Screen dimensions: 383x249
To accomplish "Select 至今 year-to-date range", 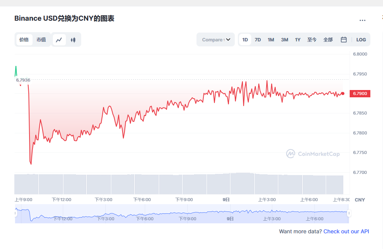I will pyautogui.click(x=312, y=39).
